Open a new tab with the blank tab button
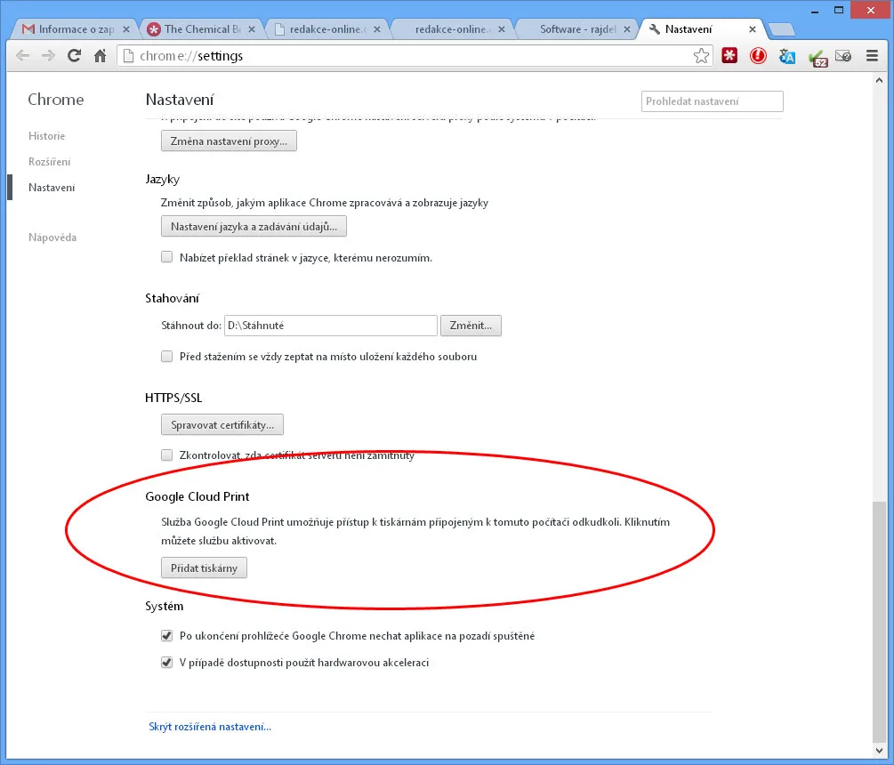This screenshot has width=894, height=765. (x=781, y=29)
